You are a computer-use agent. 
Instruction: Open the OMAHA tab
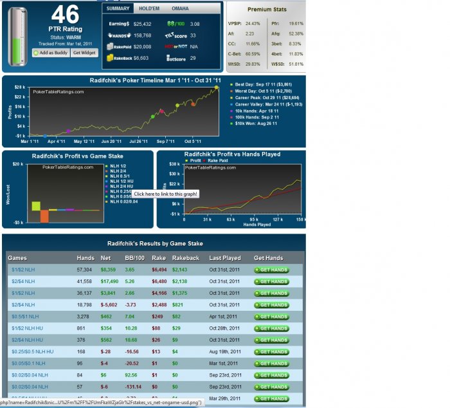pyautogui.click(x=180, y=8)
